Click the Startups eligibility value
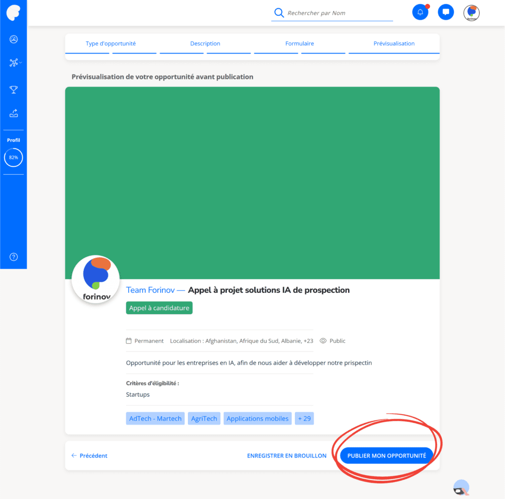 tap(138, 394)
